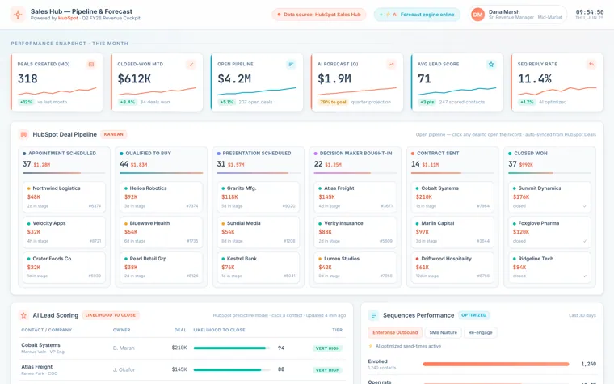Select the SMB Nurture sequence tab
This screenshot has width=614, height=384.
click(x=443, y=333)
